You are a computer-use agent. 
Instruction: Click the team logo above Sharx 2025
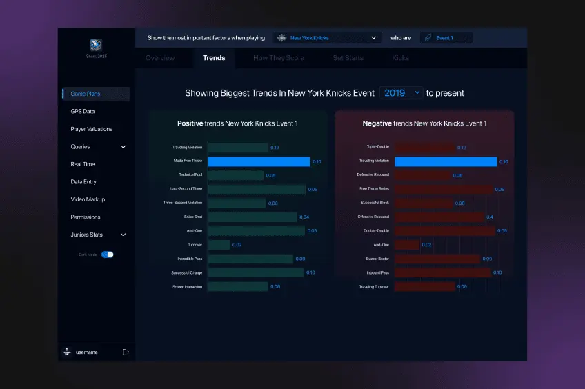[x=96, y=44]
